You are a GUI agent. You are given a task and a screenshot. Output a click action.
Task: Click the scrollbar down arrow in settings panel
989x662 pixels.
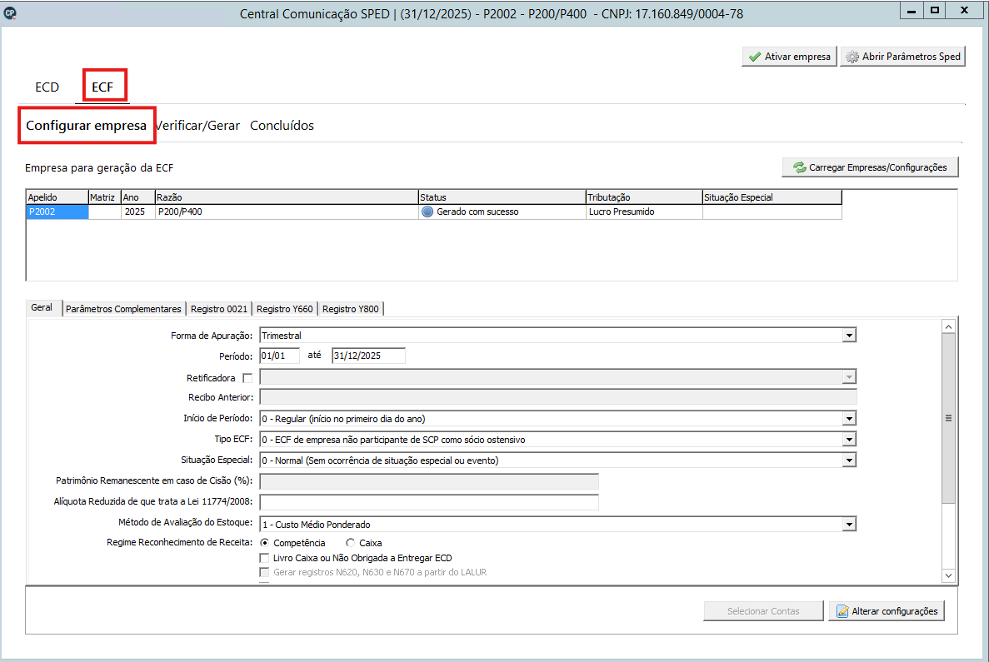[948, 575]
